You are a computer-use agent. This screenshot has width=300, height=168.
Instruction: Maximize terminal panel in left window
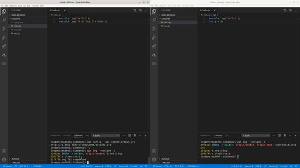140,135
